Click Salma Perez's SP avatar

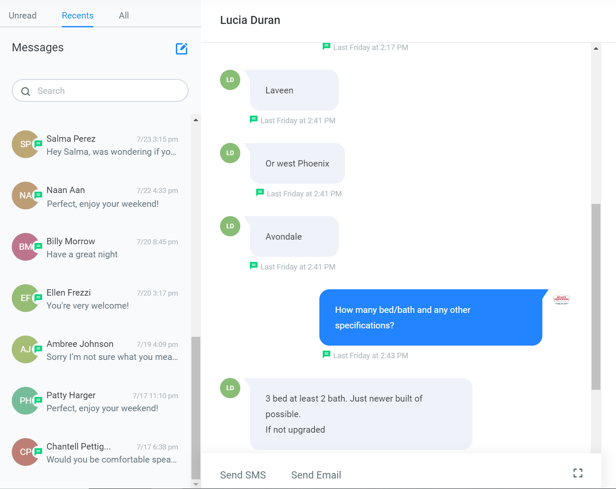26,144
